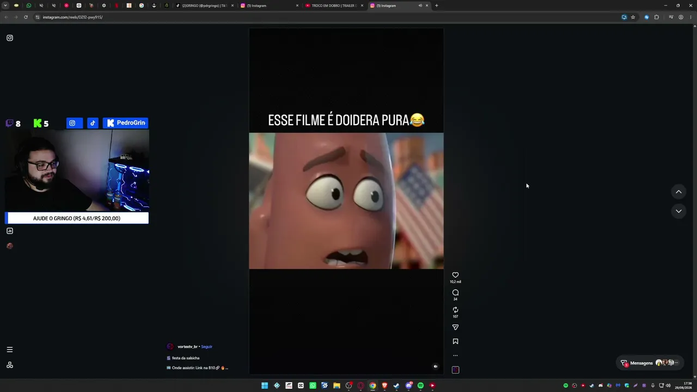The width and height of the screenshot is (697, 392).
Task: Open Opera GX from the taskbar
Action: click(x=360, y=385)
